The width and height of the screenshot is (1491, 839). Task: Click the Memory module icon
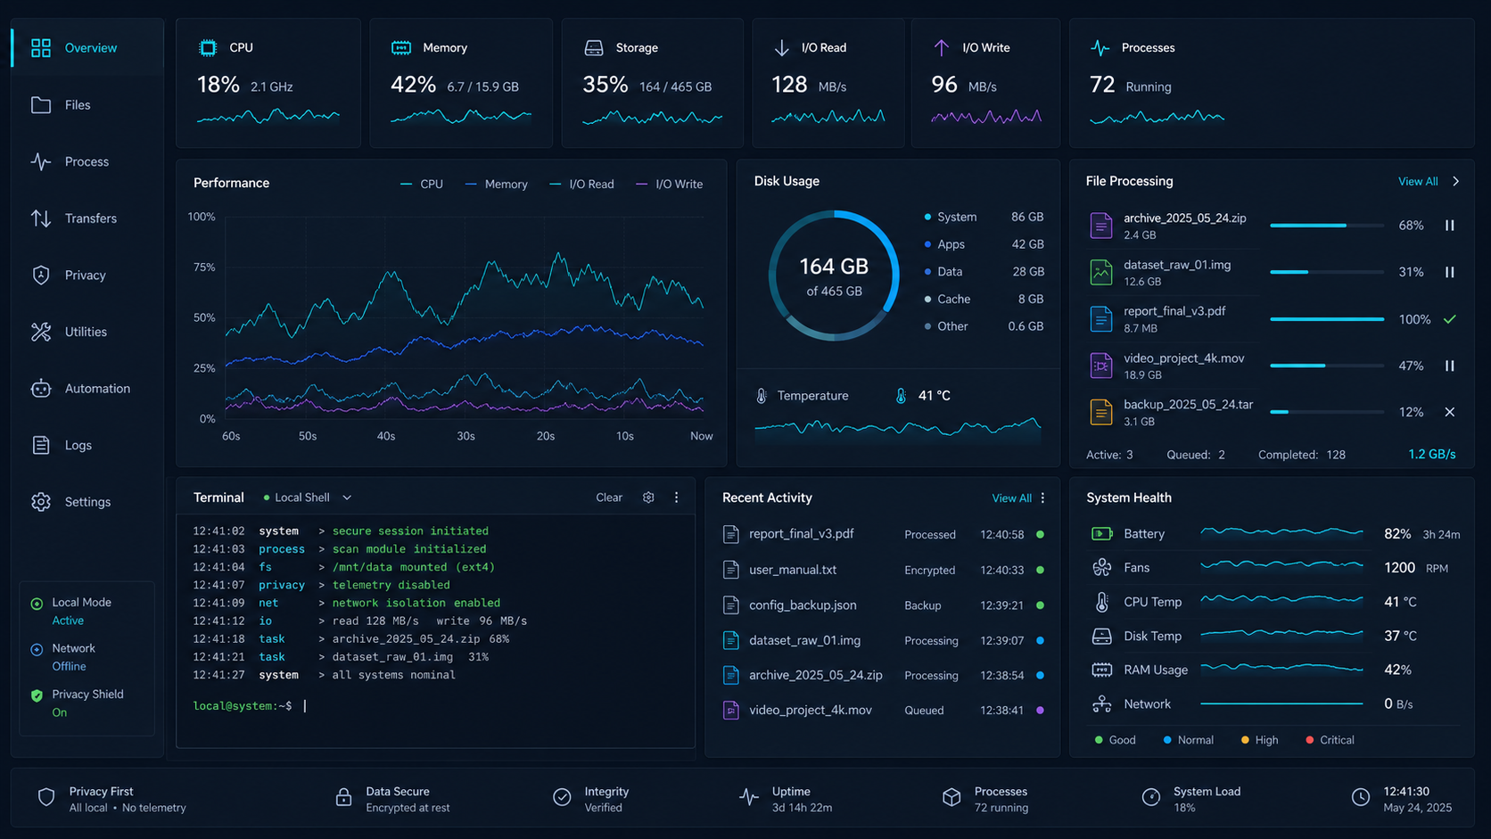coord(401,47)
